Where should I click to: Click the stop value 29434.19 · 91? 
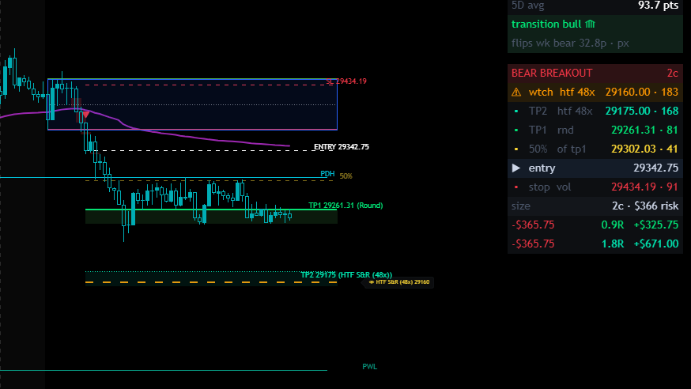[x=644, y=187]
